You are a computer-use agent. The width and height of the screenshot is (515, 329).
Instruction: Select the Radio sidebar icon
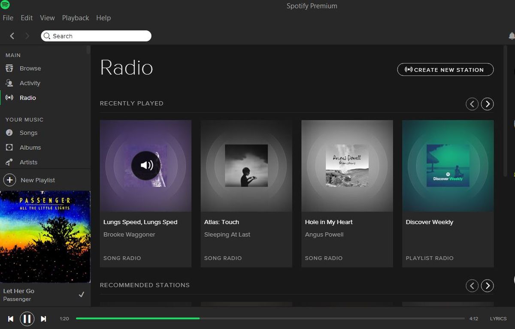[x=9, y=98]
